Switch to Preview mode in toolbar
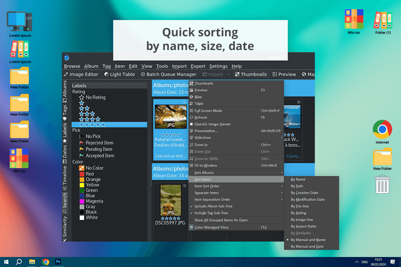 (284, 74)
